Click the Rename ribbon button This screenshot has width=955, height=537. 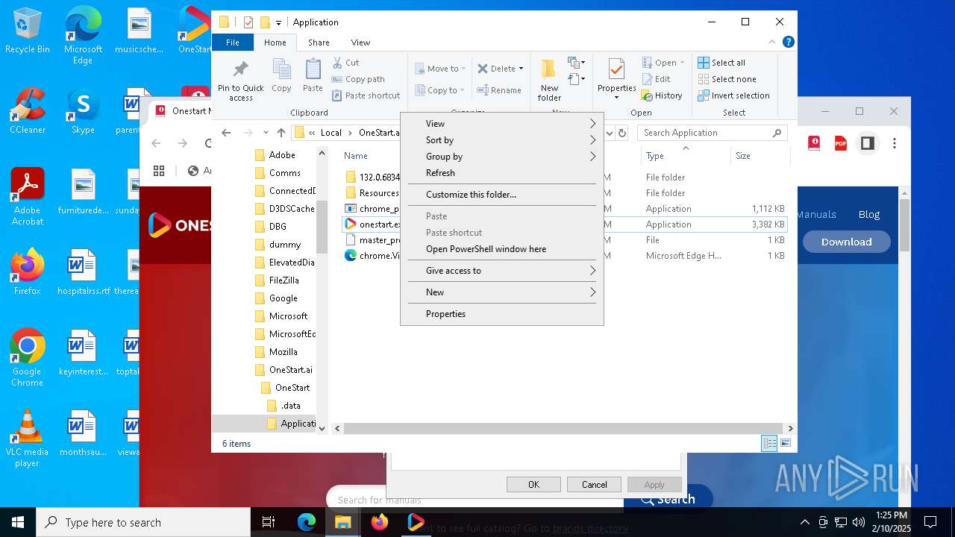499,90
